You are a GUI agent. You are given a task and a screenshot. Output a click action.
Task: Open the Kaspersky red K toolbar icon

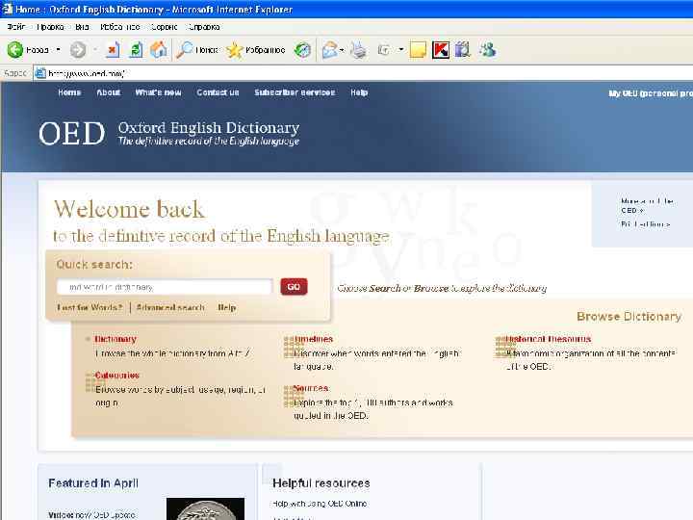click(x=441, y=50)
